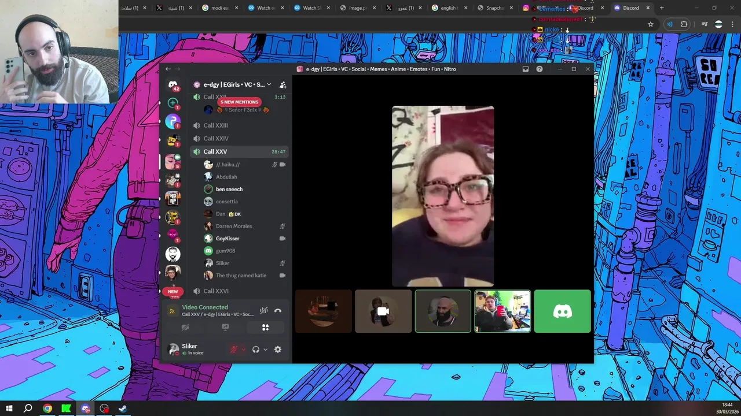
Task: Open the Chrome media control icon
Action: coord(705,24)
